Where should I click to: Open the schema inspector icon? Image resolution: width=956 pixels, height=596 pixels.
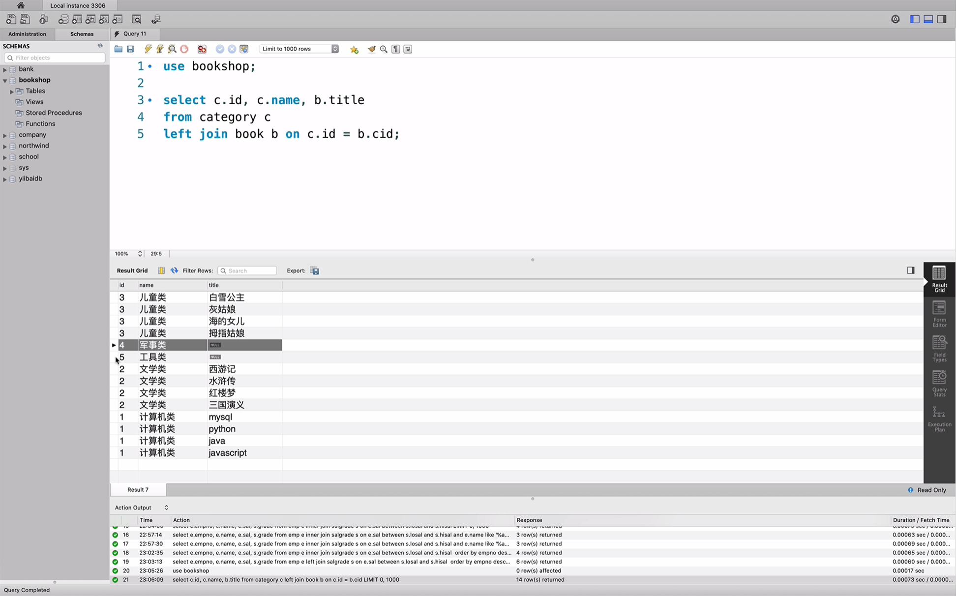(44, 19)
